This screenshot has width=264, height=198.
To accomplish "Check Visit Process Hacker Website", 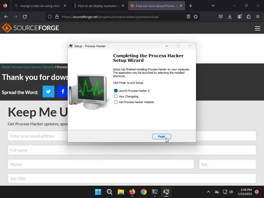I will coord(116,102).
